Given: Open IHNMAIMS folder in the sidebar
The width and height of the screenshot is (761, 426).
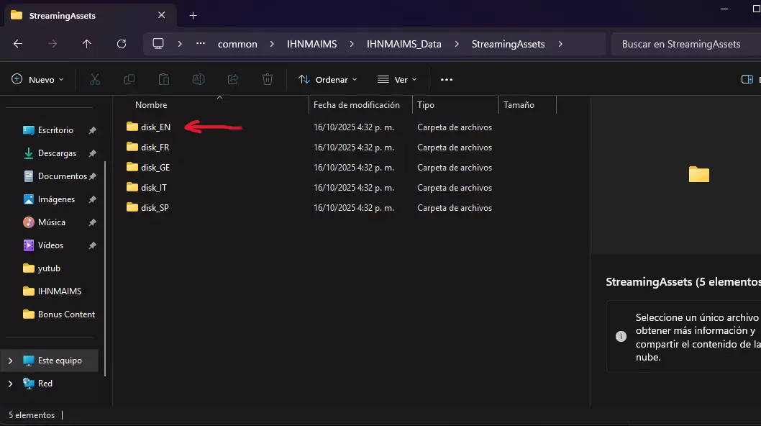Looking at the screenshot, I should coord(60,291).
